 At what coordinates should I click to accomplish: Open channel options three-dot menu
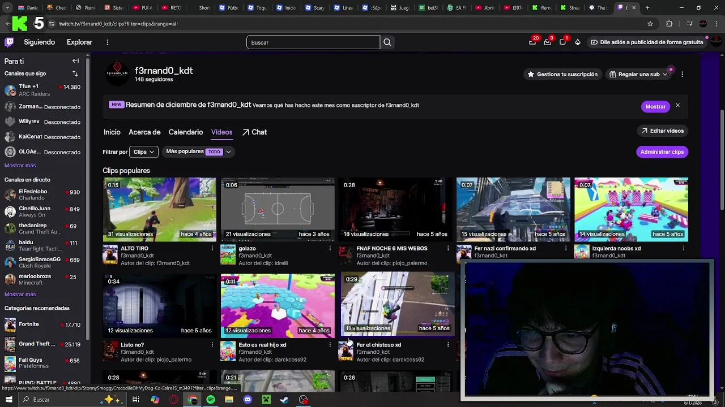point(683,74)
